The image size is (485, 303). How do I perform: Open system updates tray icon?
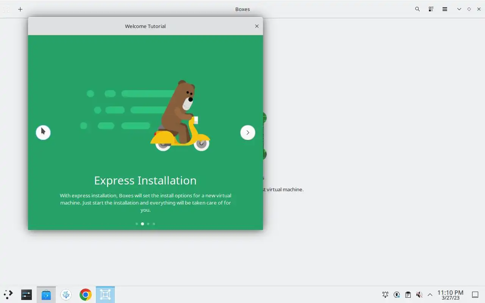(x=397, y=295)
